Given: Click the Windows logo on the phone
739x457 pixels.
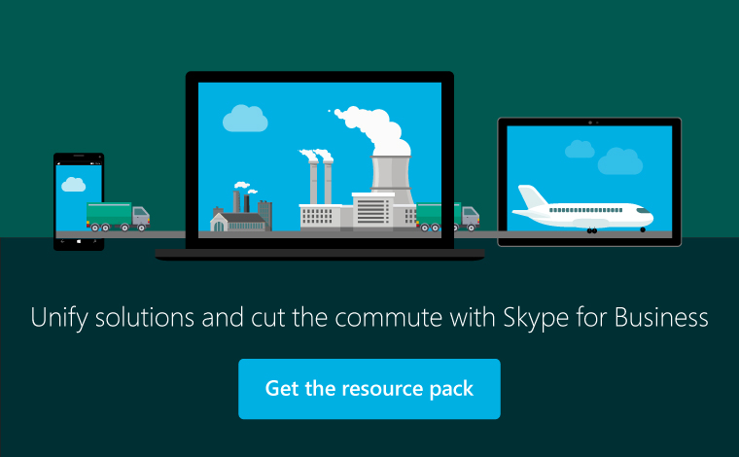Looking at the screenshot, I should [x=79, y=239].
